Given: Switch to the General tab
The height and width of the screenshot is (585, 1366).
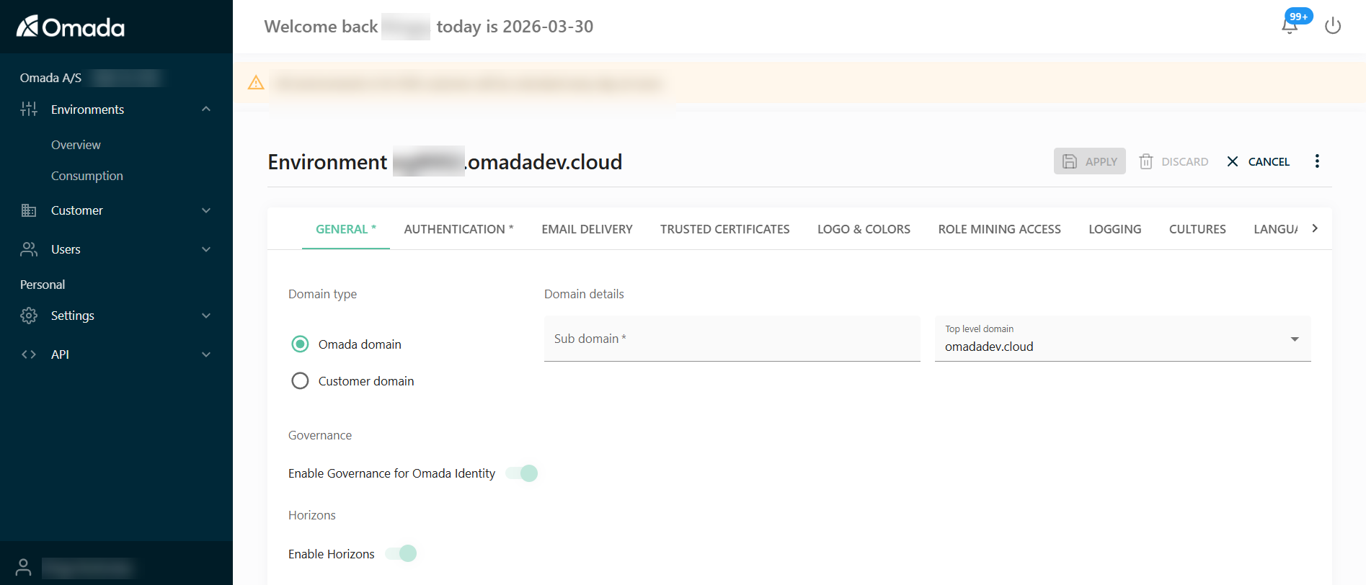Looking at the screenshot, I should pos(346,229).
